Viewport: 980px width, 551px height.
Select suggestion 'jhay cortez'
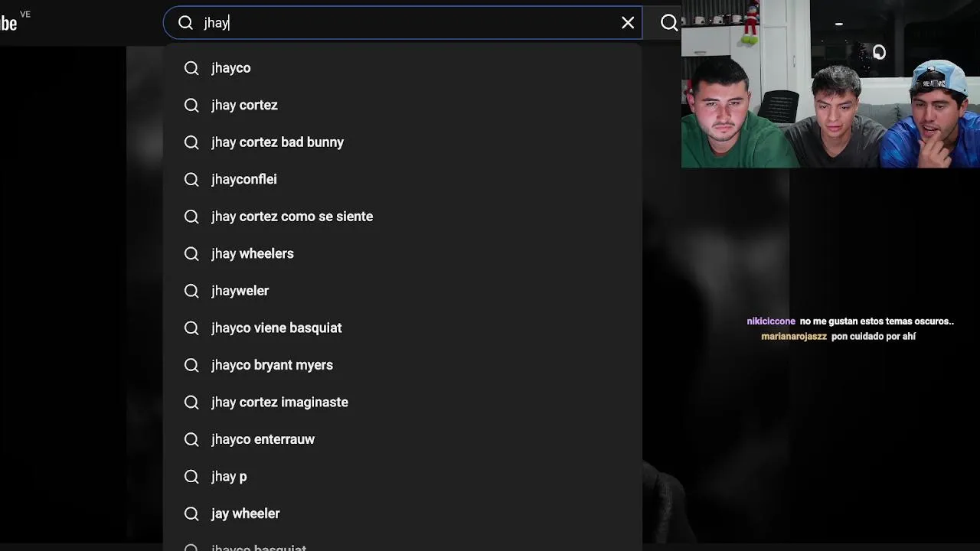tap(403, 105)
